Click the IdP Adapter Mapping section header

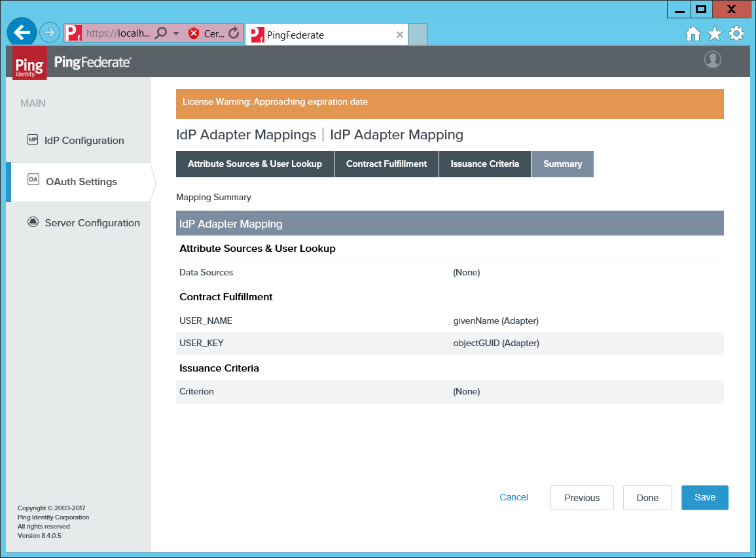[x=450, y=223]
